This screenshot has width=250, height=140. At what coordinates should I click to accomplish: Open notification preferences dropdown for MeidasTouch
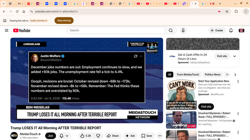coord(64,136)
